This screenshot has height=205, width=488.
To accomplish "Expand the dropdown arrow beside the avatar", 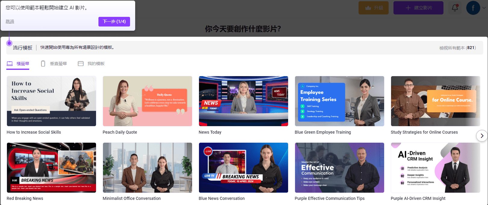I will click(484, 8).
